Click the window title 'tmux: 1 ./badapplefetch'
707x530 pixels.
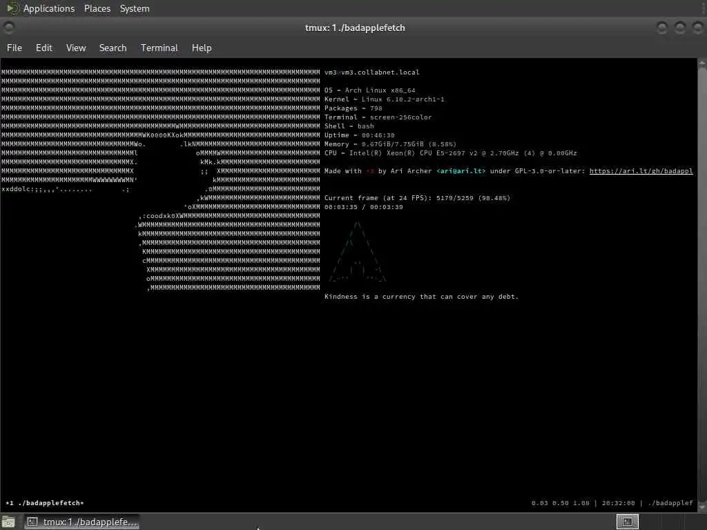click(355, 28)
